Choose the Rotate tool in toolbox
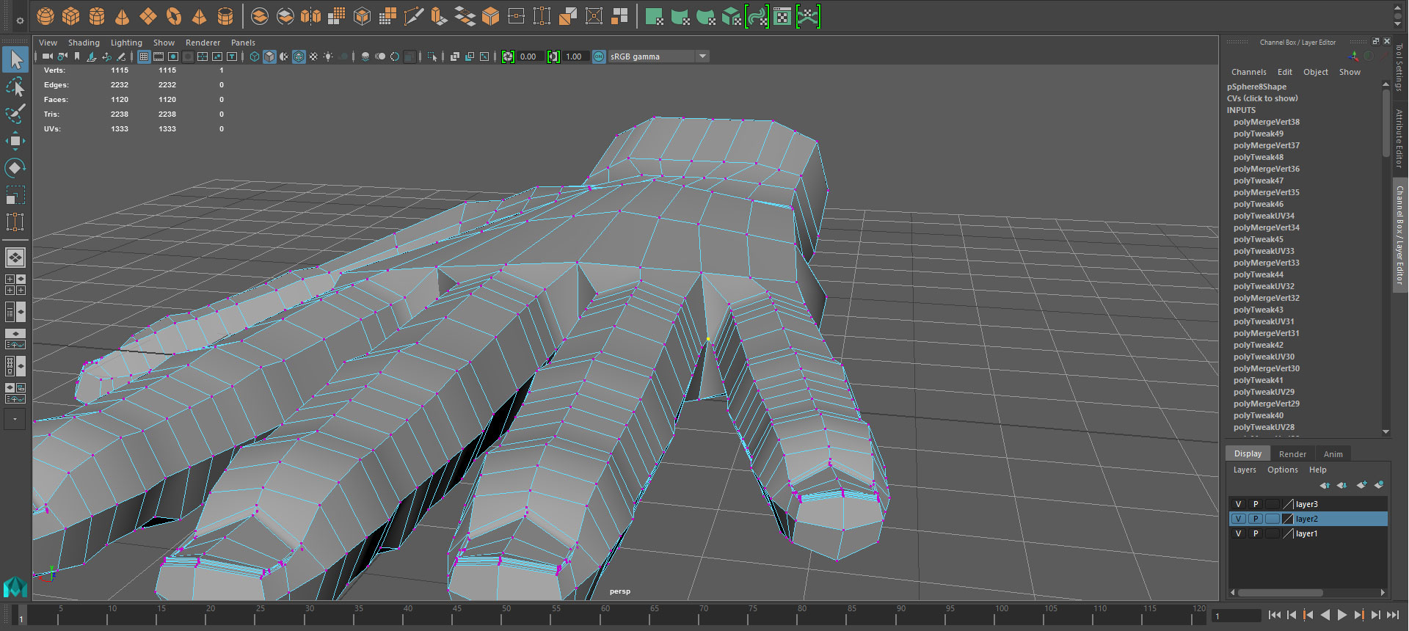This screenshot has height=631, width=1409. tap(15, 168)
